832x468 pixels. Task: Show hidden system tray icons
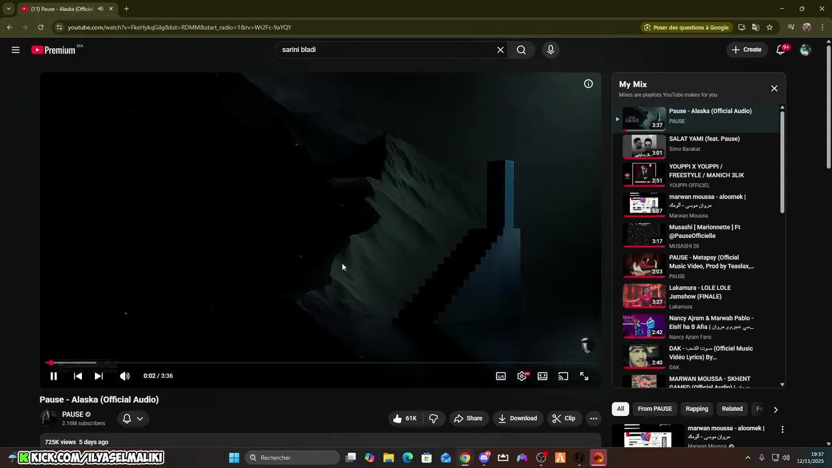747,458
